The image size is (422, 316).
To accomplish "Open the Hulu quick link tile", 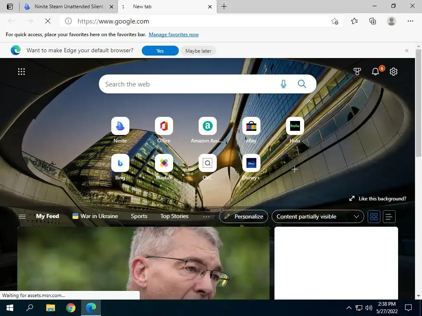I will tap(295, 126).
